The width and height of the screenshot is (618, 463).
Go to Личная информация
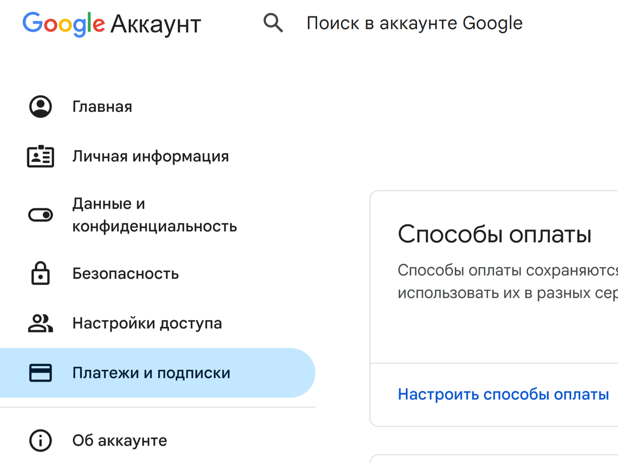150,156
